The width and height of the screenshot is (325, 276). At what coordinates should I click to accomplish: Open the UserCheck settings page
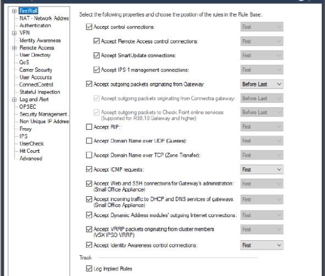coord(31,143)
